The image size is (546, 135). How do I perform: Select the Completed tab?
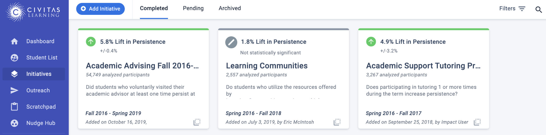(x=154, y=8)
